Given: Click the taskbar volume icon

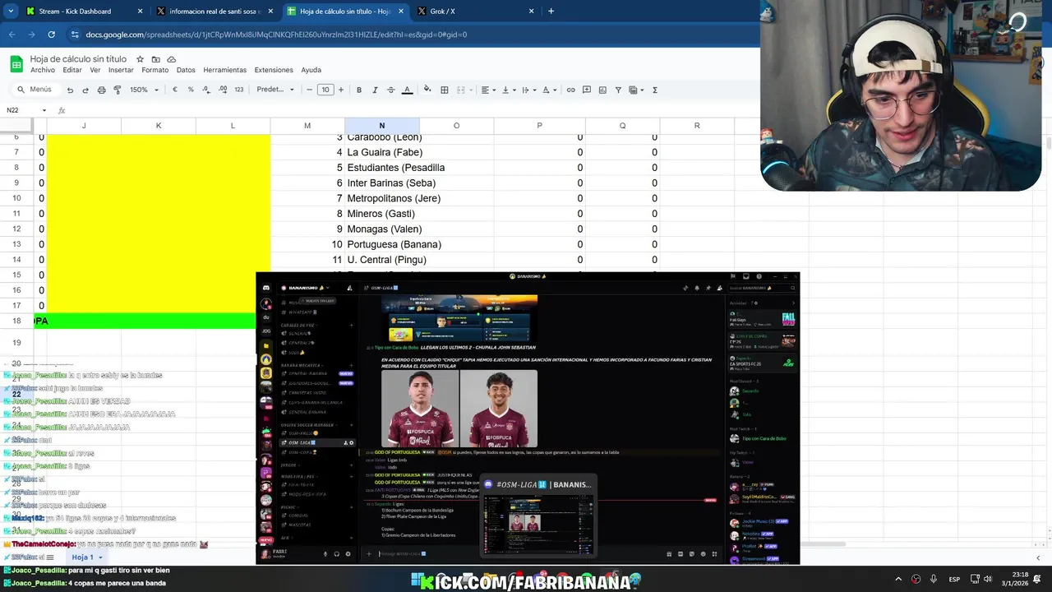Looking at the screenshot, I should coord(988,579).
